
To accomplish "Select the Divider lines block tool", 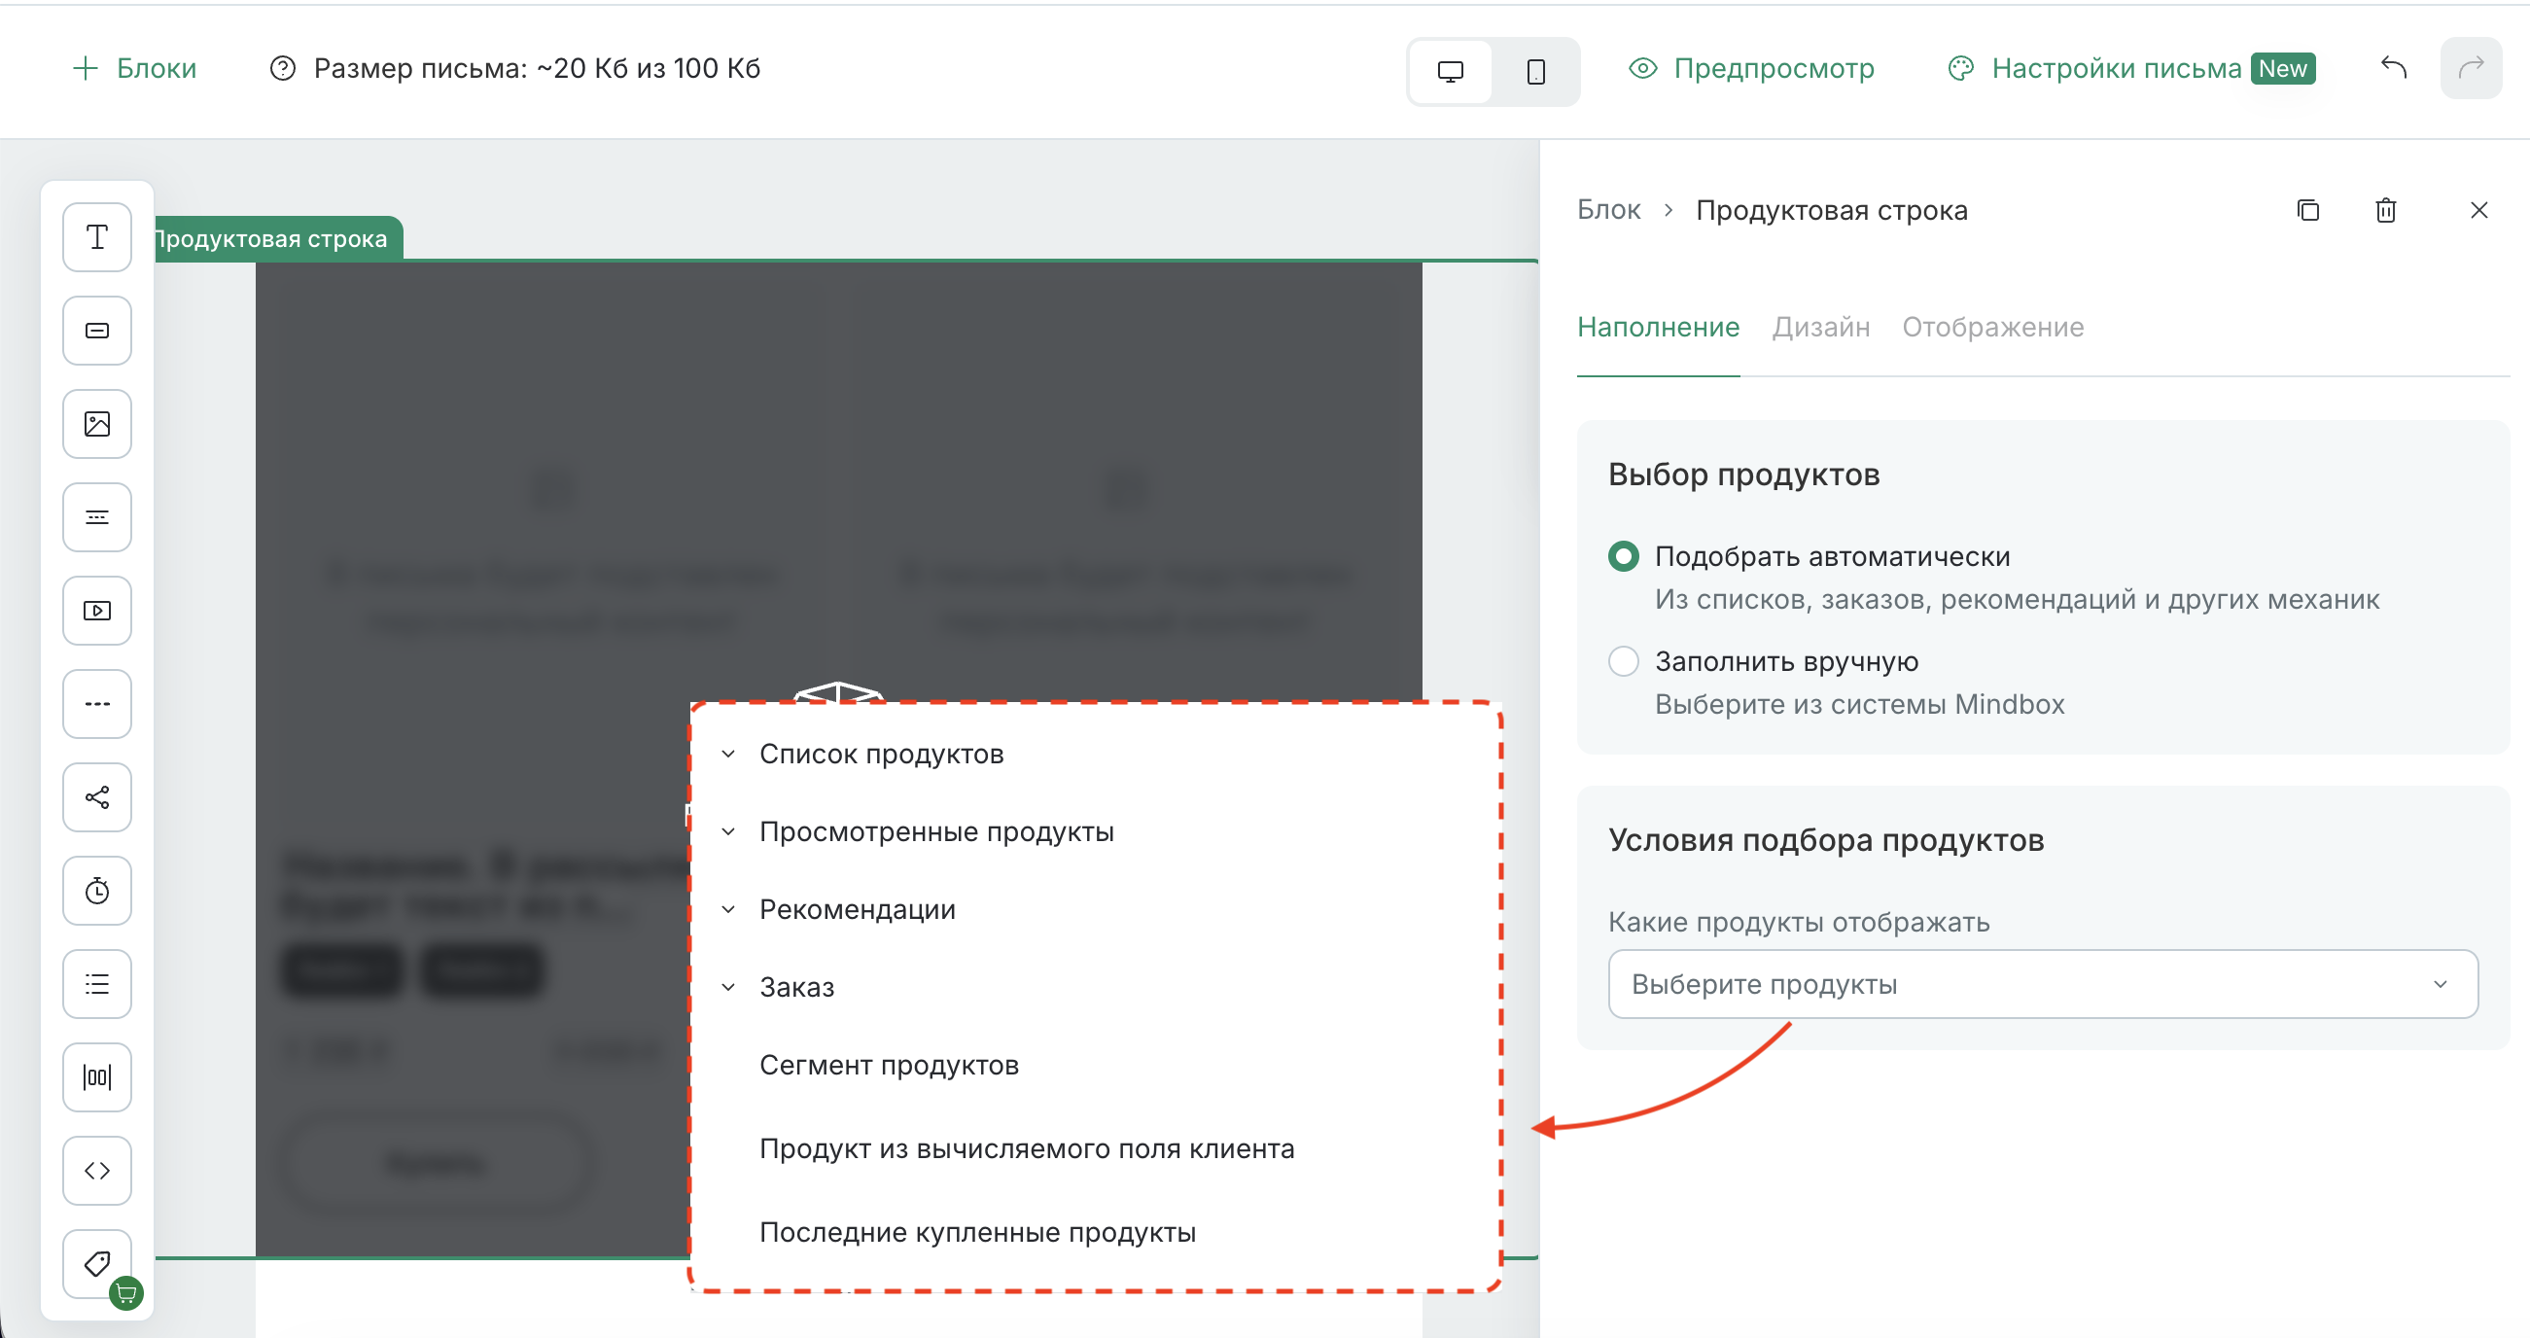I will [97, 516].
